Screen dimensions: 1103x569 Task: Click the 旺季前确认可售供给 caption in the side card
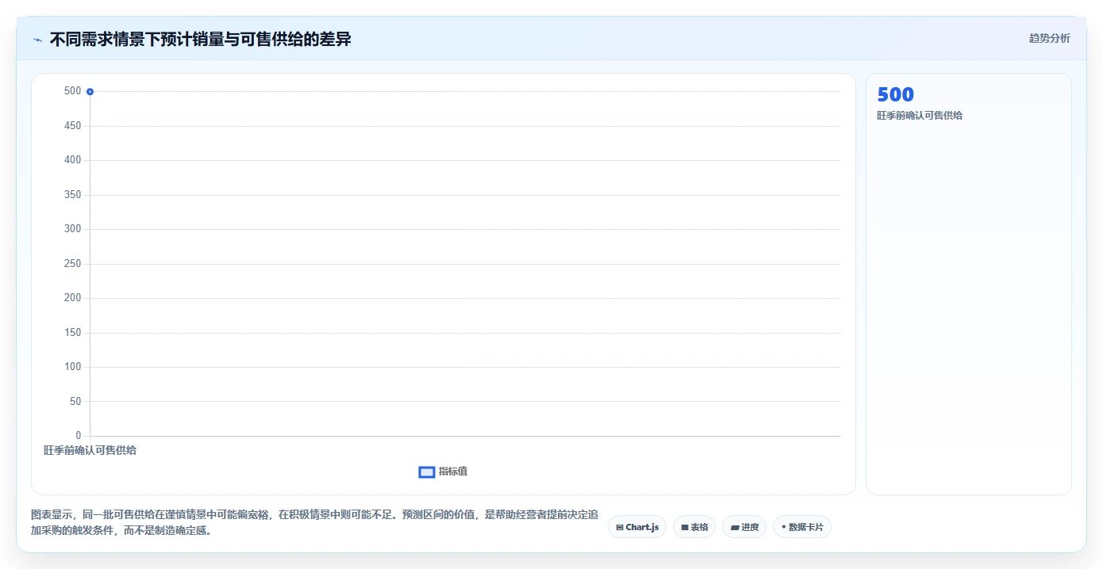click(x=920, y=116)
